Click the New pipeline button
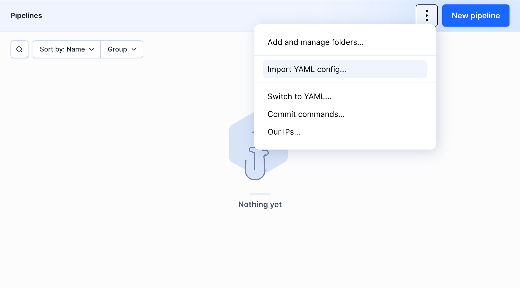 coord(476,16)
